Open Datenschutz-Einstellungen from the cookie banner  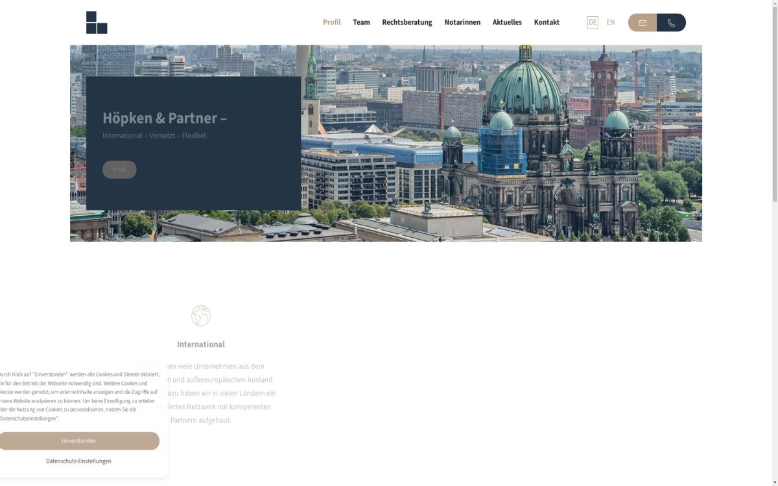coord(78,461)
